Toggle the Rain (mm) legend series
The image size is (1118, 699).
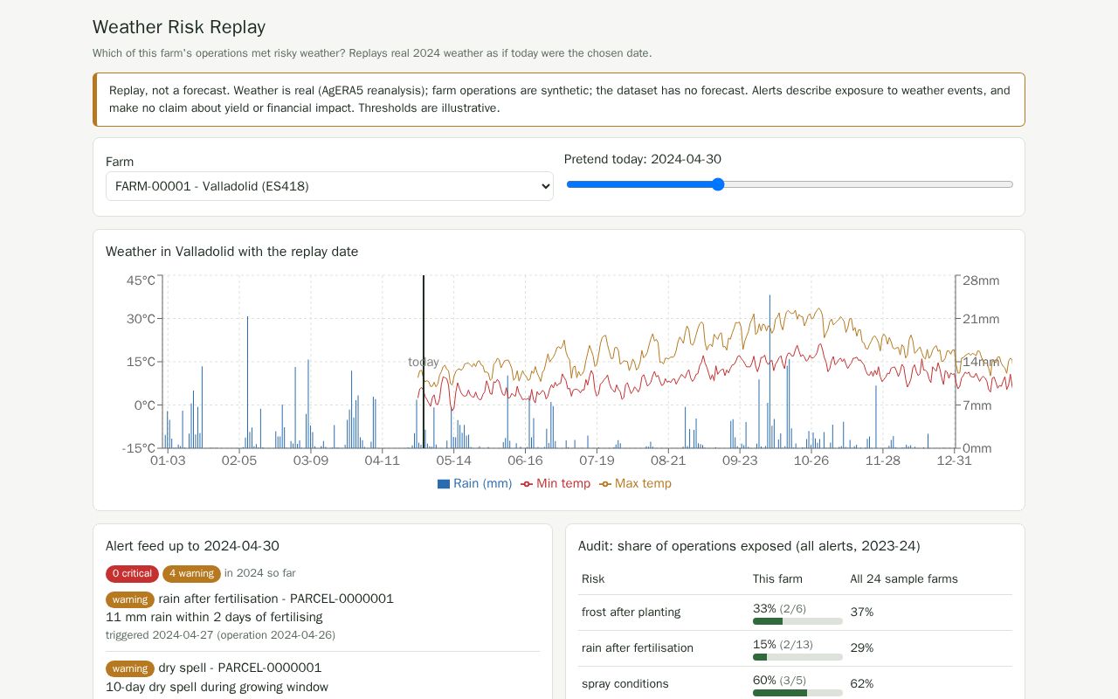474,484
